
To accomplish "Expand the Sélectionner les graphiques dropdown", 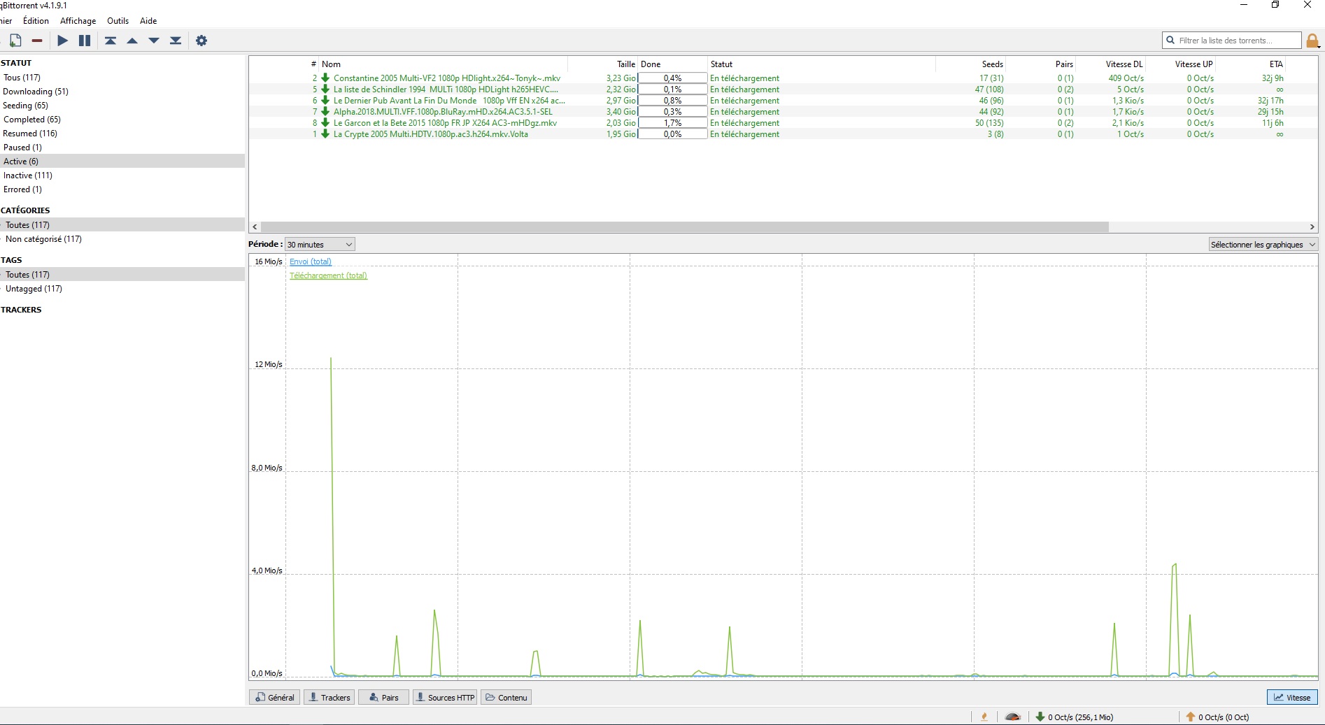I will click(x=1263, y=244).
